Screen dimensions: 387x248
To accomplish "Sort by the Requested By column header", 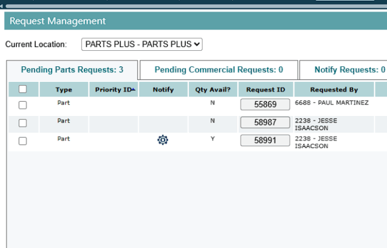I will coord(334,90).
